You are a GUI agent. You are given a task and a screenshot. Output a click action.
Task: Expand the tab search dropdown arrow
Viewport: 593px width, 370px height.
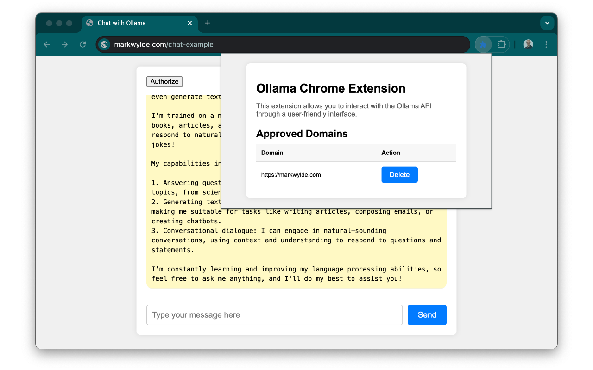pyautogui.click(x=547, y=23)
